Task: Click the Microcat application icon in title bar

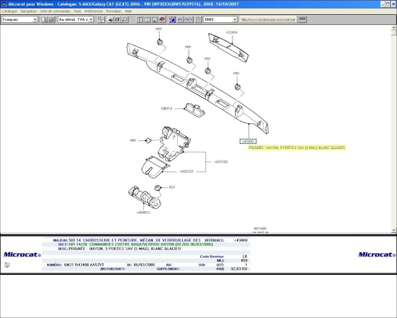Action: 4,4
